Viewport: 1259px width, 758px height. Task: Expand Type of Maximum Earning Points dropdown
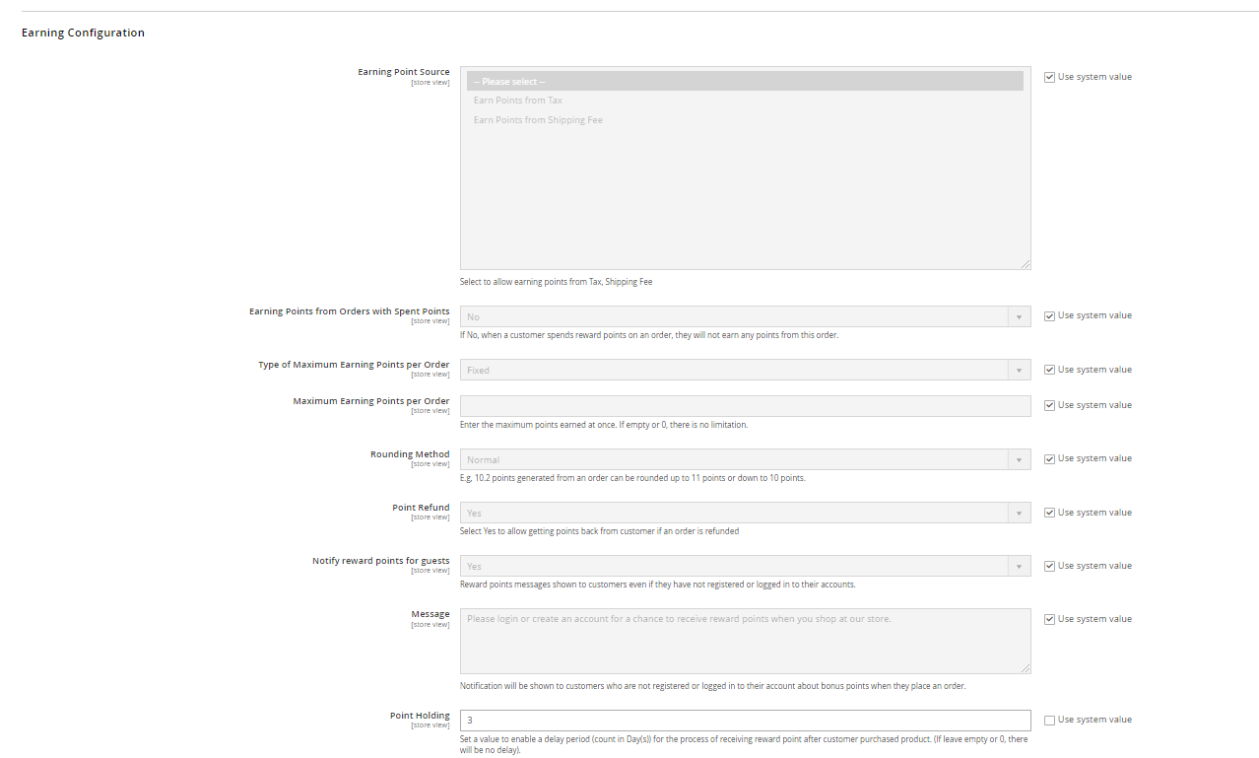point(745,371)
